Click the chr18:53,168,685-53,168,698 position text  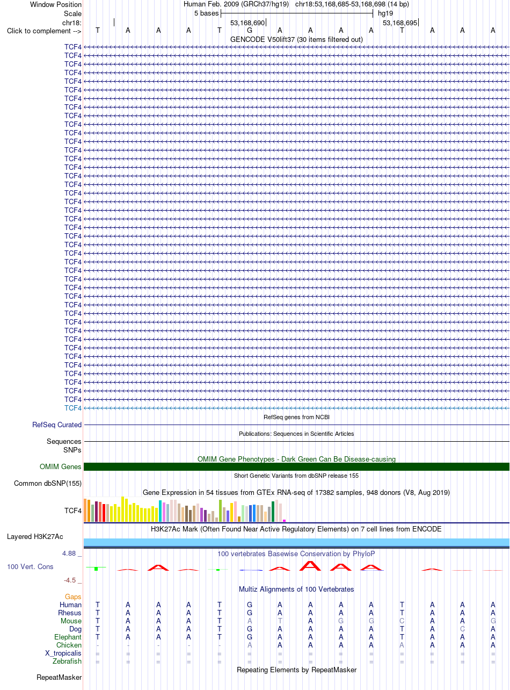click(x=352, y=4)
